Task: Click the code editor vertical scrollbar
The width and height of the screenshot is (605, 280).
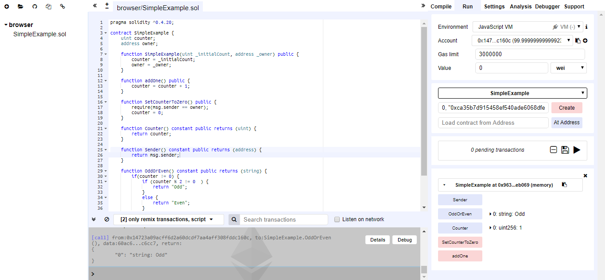Action: pyautogui.click(x=424, y=102)
